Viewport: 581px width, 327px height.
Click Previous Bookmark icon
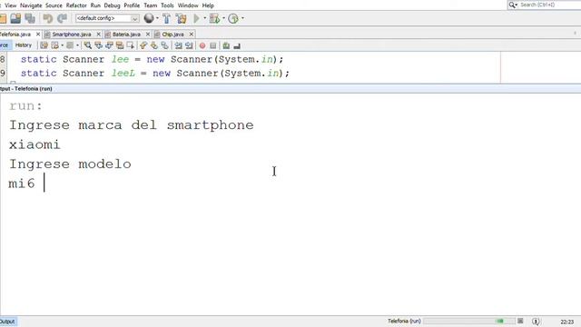click(143, 45)
